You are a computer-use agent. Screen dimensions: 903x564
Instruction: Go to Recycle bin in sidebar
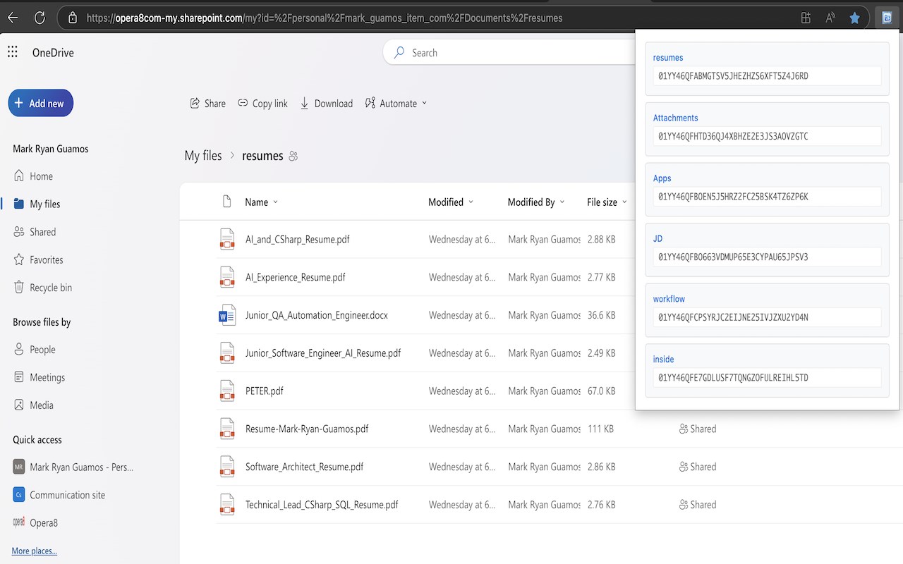click(x=50, y=288)
